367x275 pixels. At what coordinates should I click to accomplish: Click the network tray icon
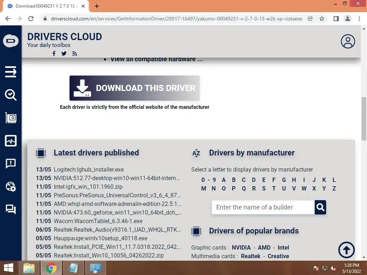[x=325, y=268]
